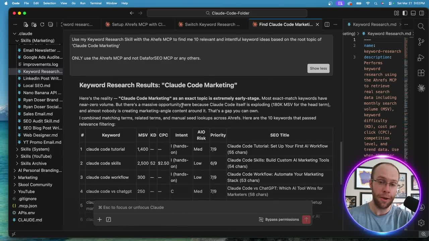Viewport: 429px width, 241px height.
Task: Open Source Control view in activity bar
Action: (x=421, y=42)
